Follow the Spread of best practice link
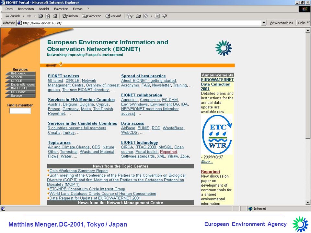Screen dimensions: 311x233 click(x=144, y=76)
